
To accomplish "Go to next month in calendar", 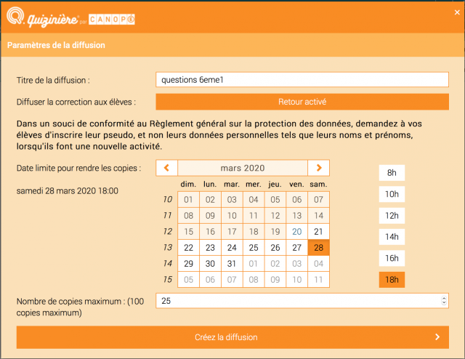I will (318, 168).
